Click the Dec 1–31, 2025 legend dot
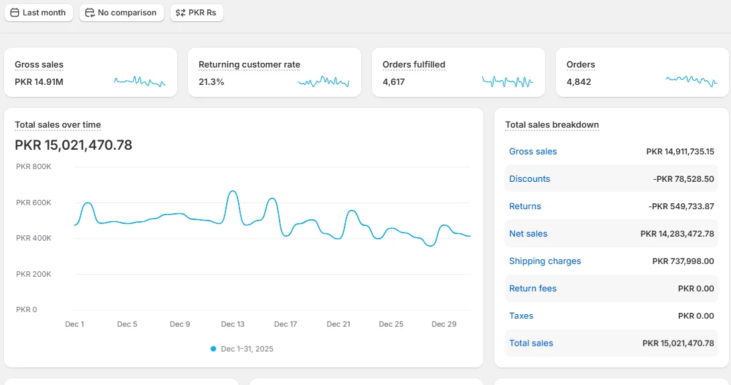The height and width of the screenshot is (385, 731). (213, 349)
